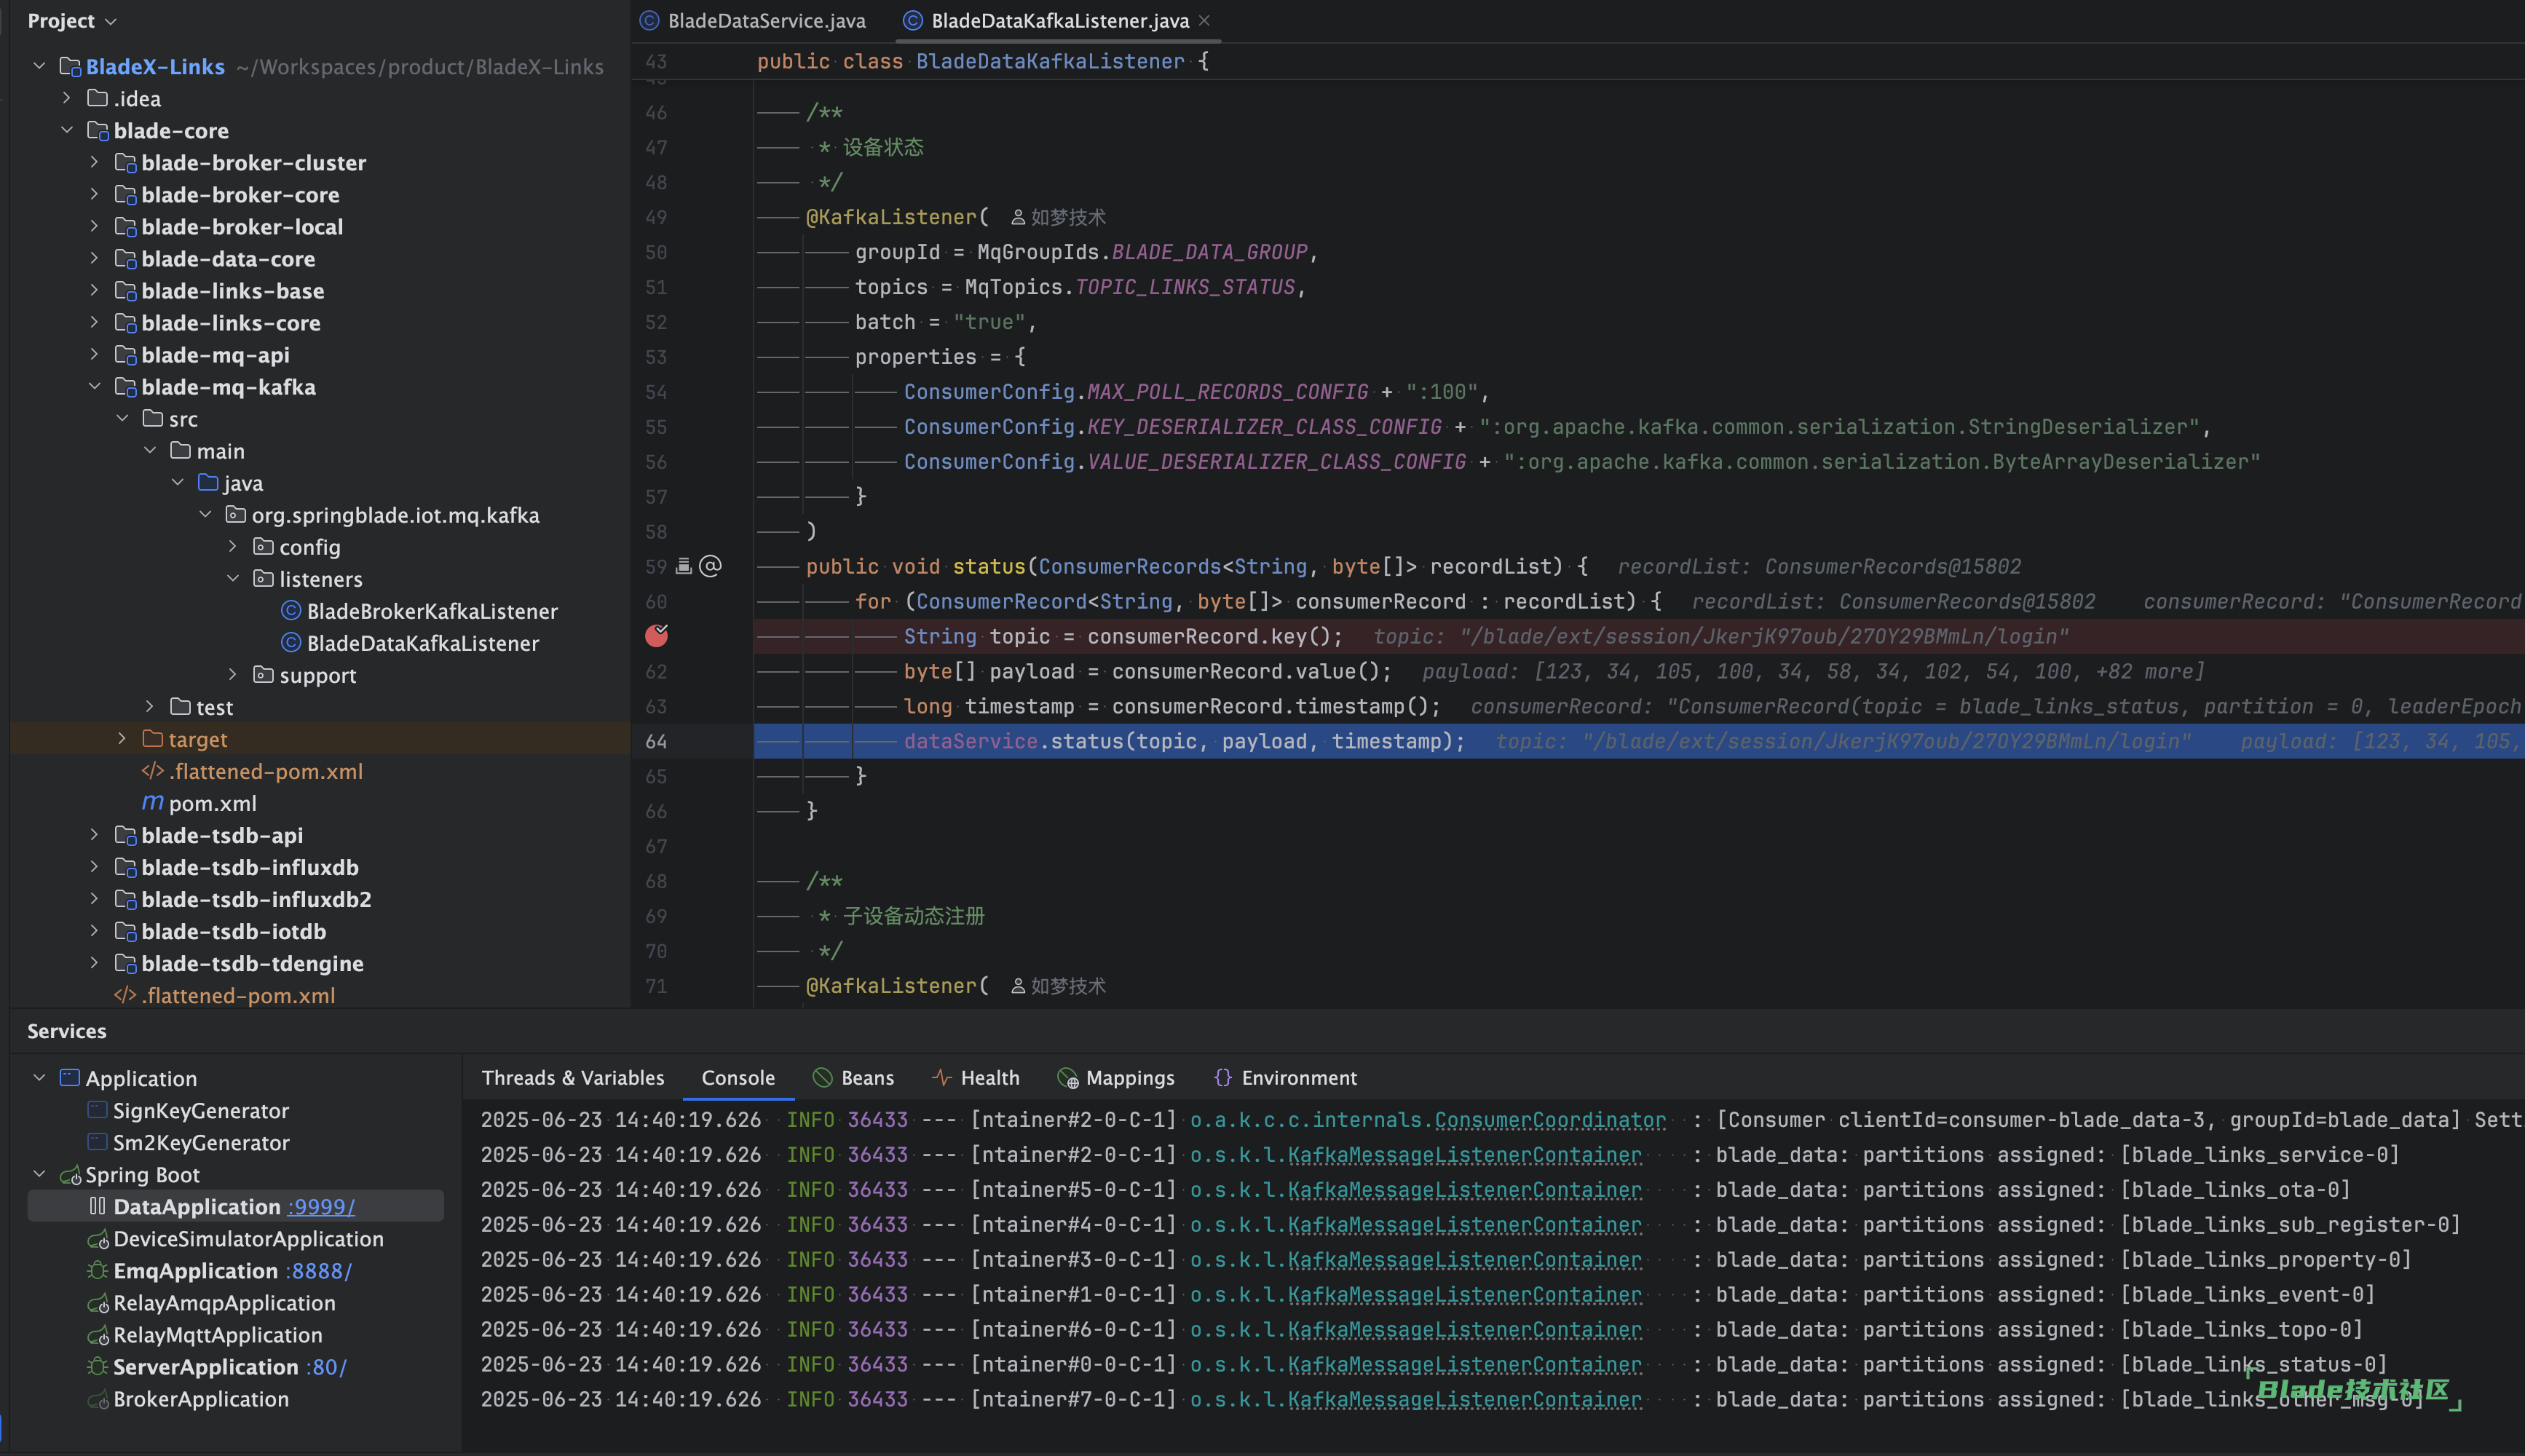Screen dimensions: 2525x1456
Task: Click the Beans tab icon
Action: (x=823, y=1078)
